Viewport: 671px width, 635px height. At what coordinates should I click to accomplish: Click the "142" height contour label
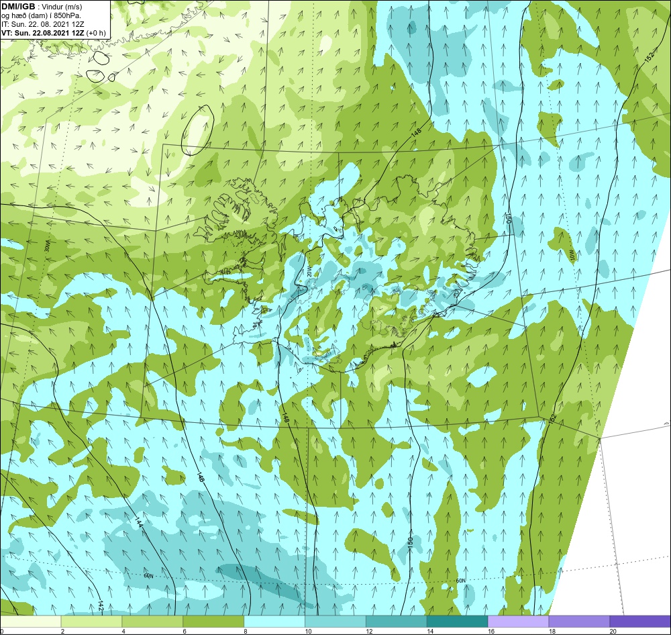(x=101, y=605)
